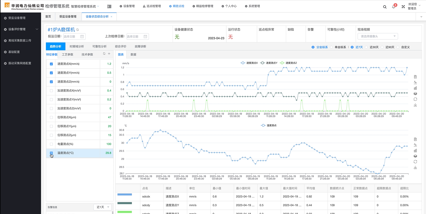Open 受监设备管理 in sidebar
Screen dimensions: 426x214
coord(20,18)
